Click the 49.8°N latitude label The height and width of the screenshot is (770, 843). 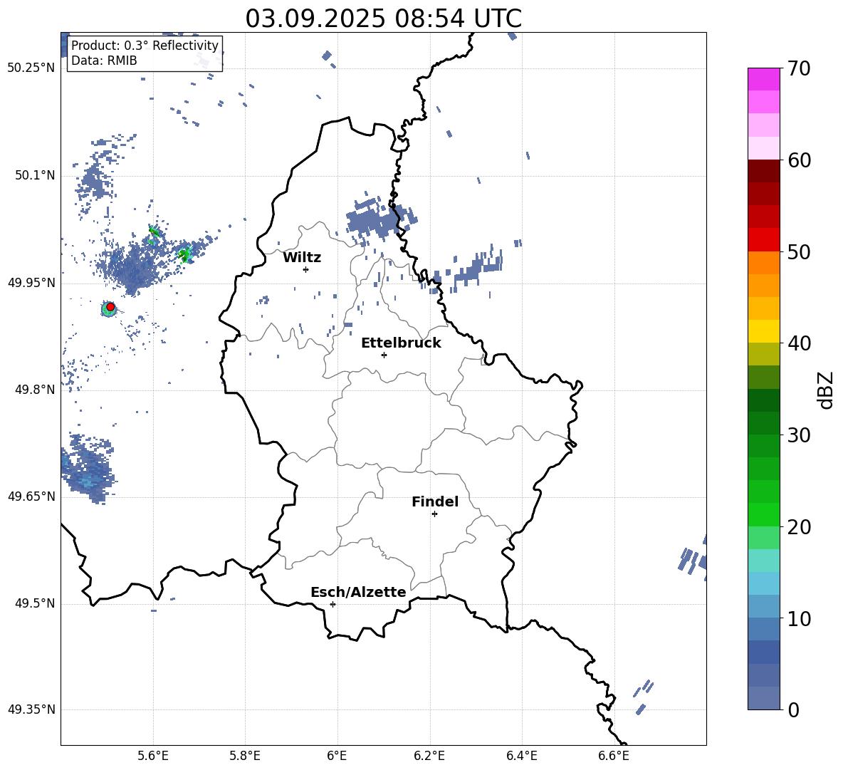coord(34,390)
